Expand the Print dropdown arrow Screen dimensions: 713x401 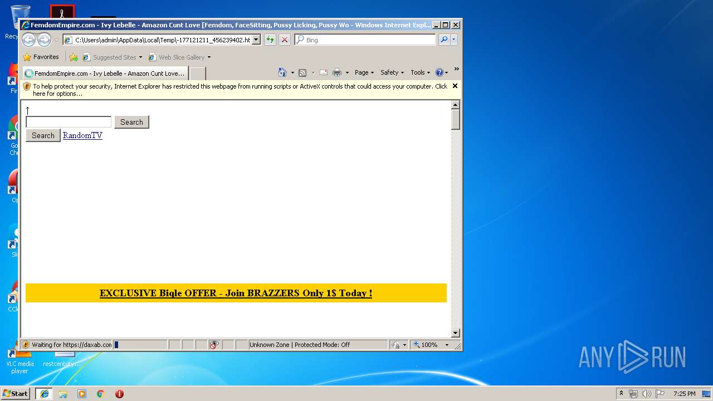[347, 72]
